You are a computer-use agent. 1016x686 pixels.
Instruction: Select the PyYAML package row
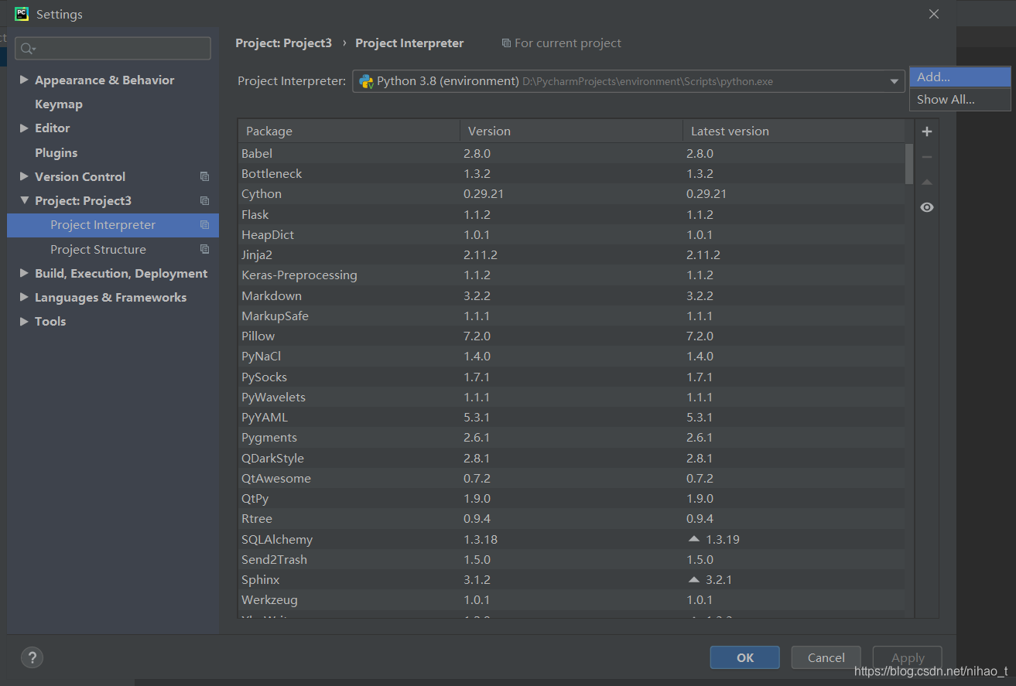click(571, 417)
